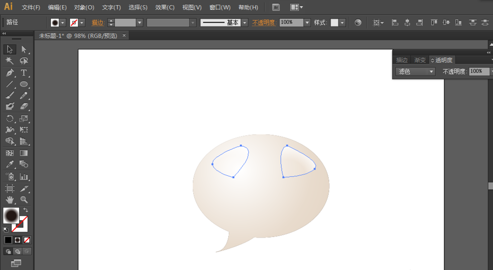Select the Blend tool
The height and width of the screenshot is (270, 493).
point(24,165)
